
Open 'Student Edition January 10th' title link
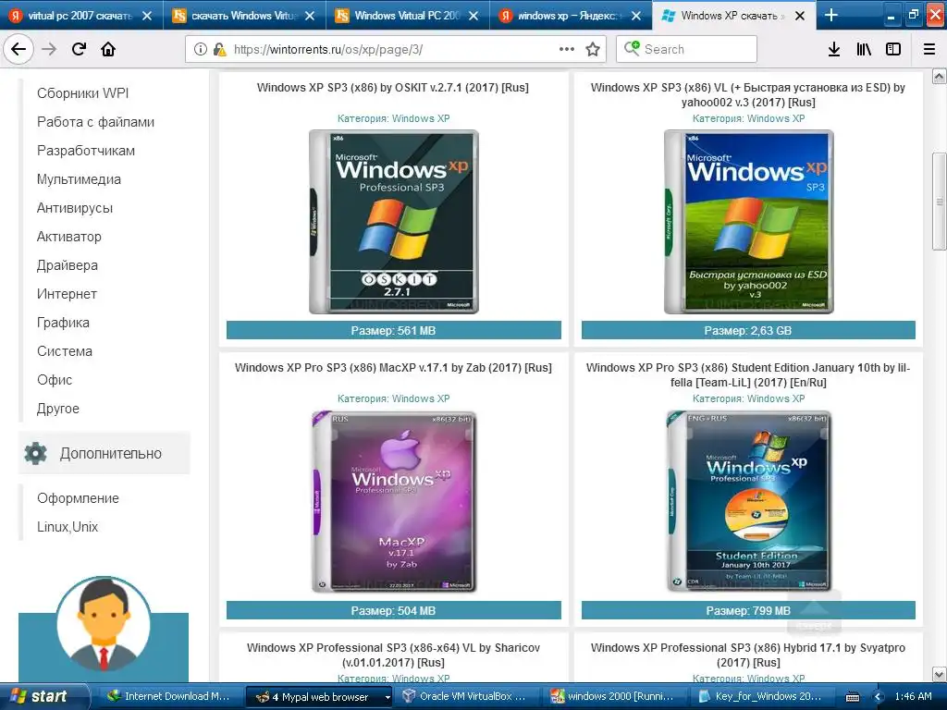[748, 375]
